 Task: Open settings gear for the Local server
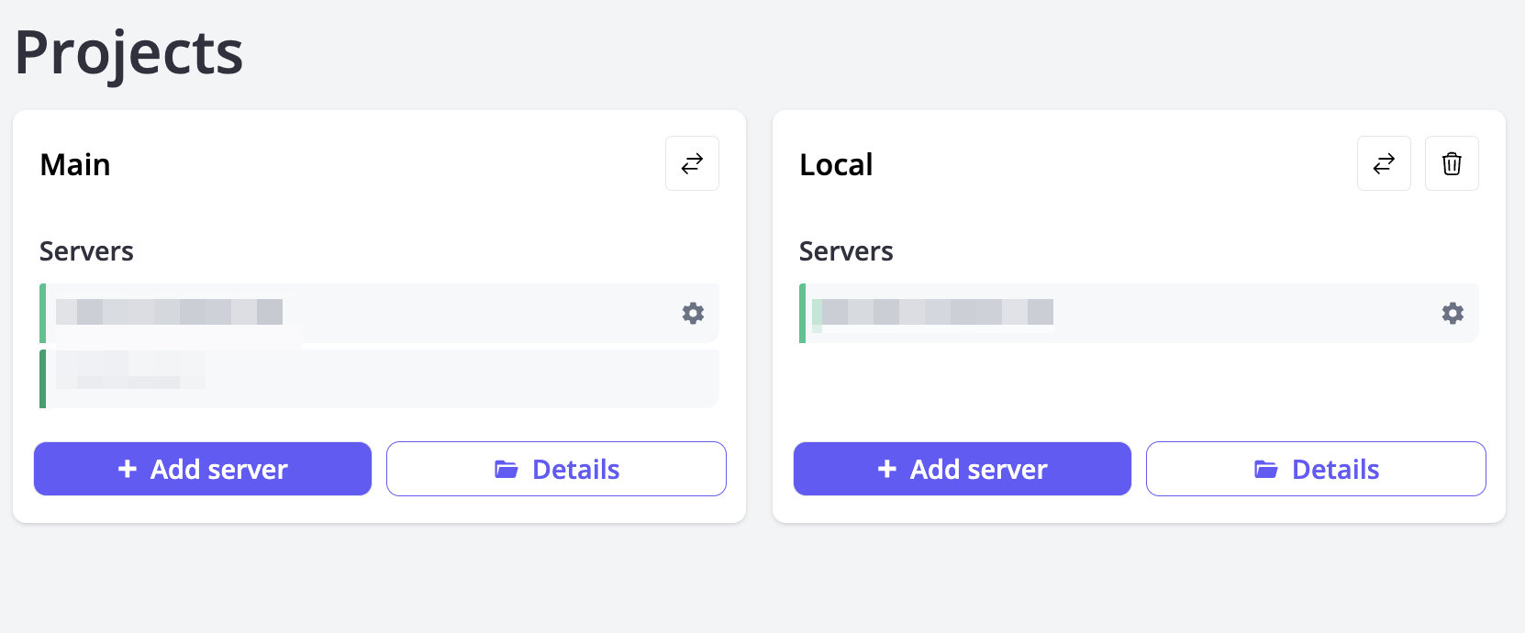pos(1453,314)
